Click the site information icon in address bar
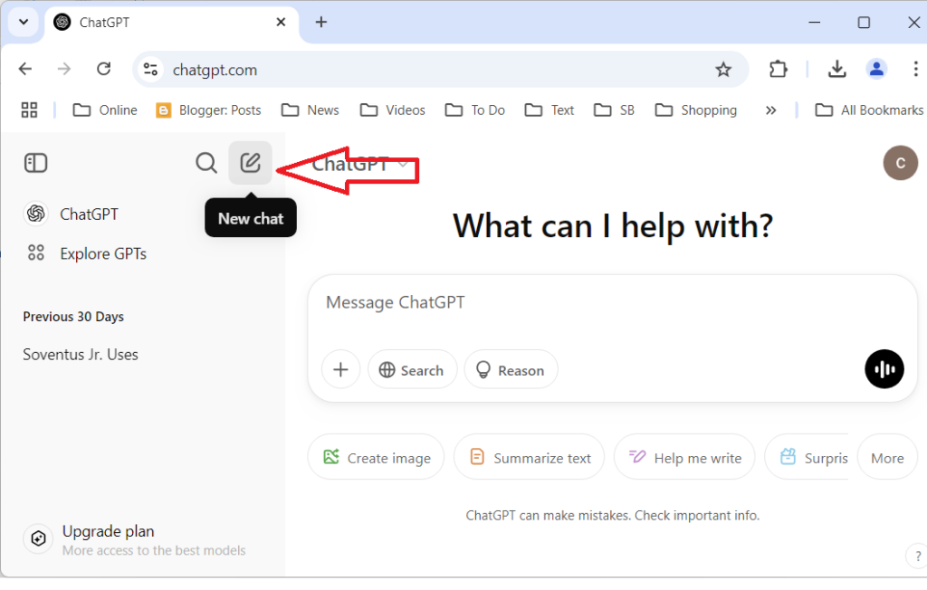927x590 pixels. pos(150,70)
